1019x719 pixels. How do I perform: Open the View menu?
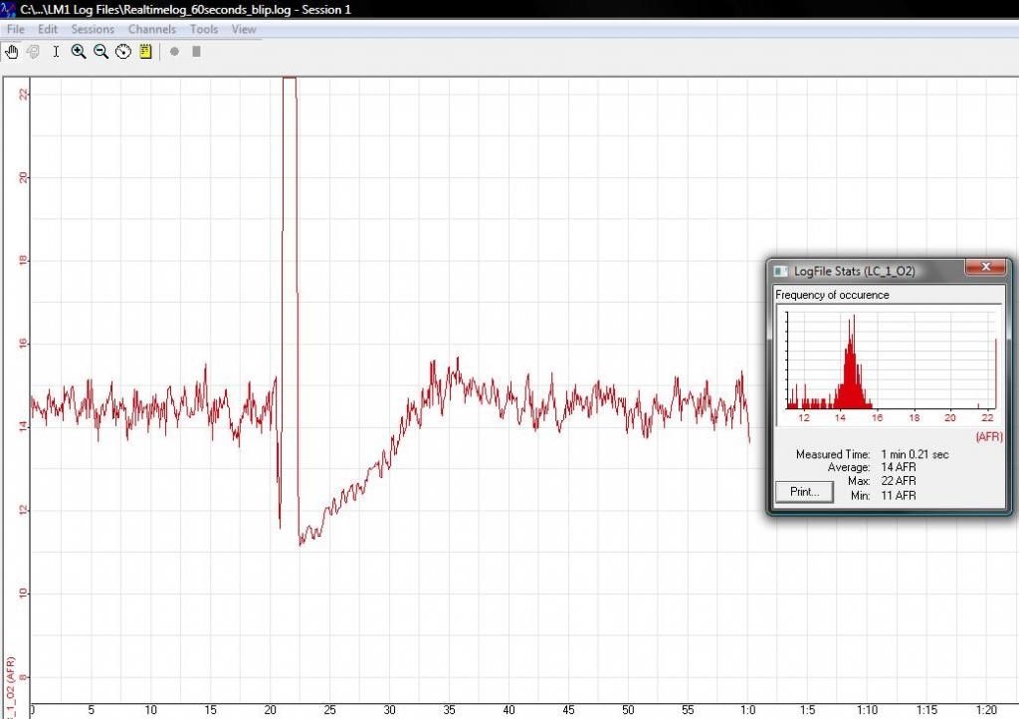click(x=244, y=30)
